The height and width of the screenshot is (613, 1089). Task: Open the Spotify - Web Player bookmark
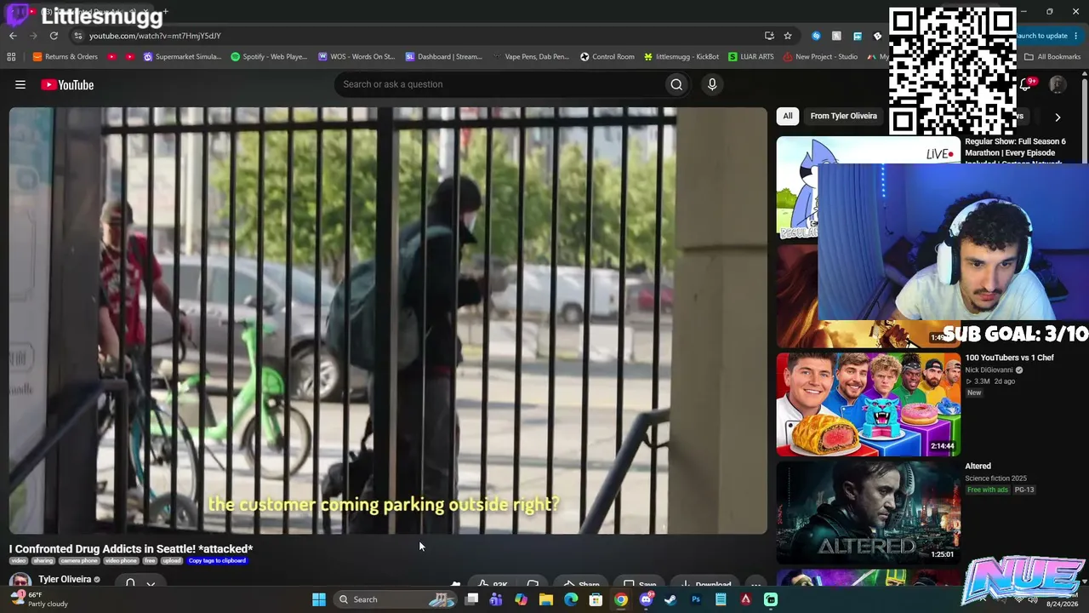click(269, 57)
